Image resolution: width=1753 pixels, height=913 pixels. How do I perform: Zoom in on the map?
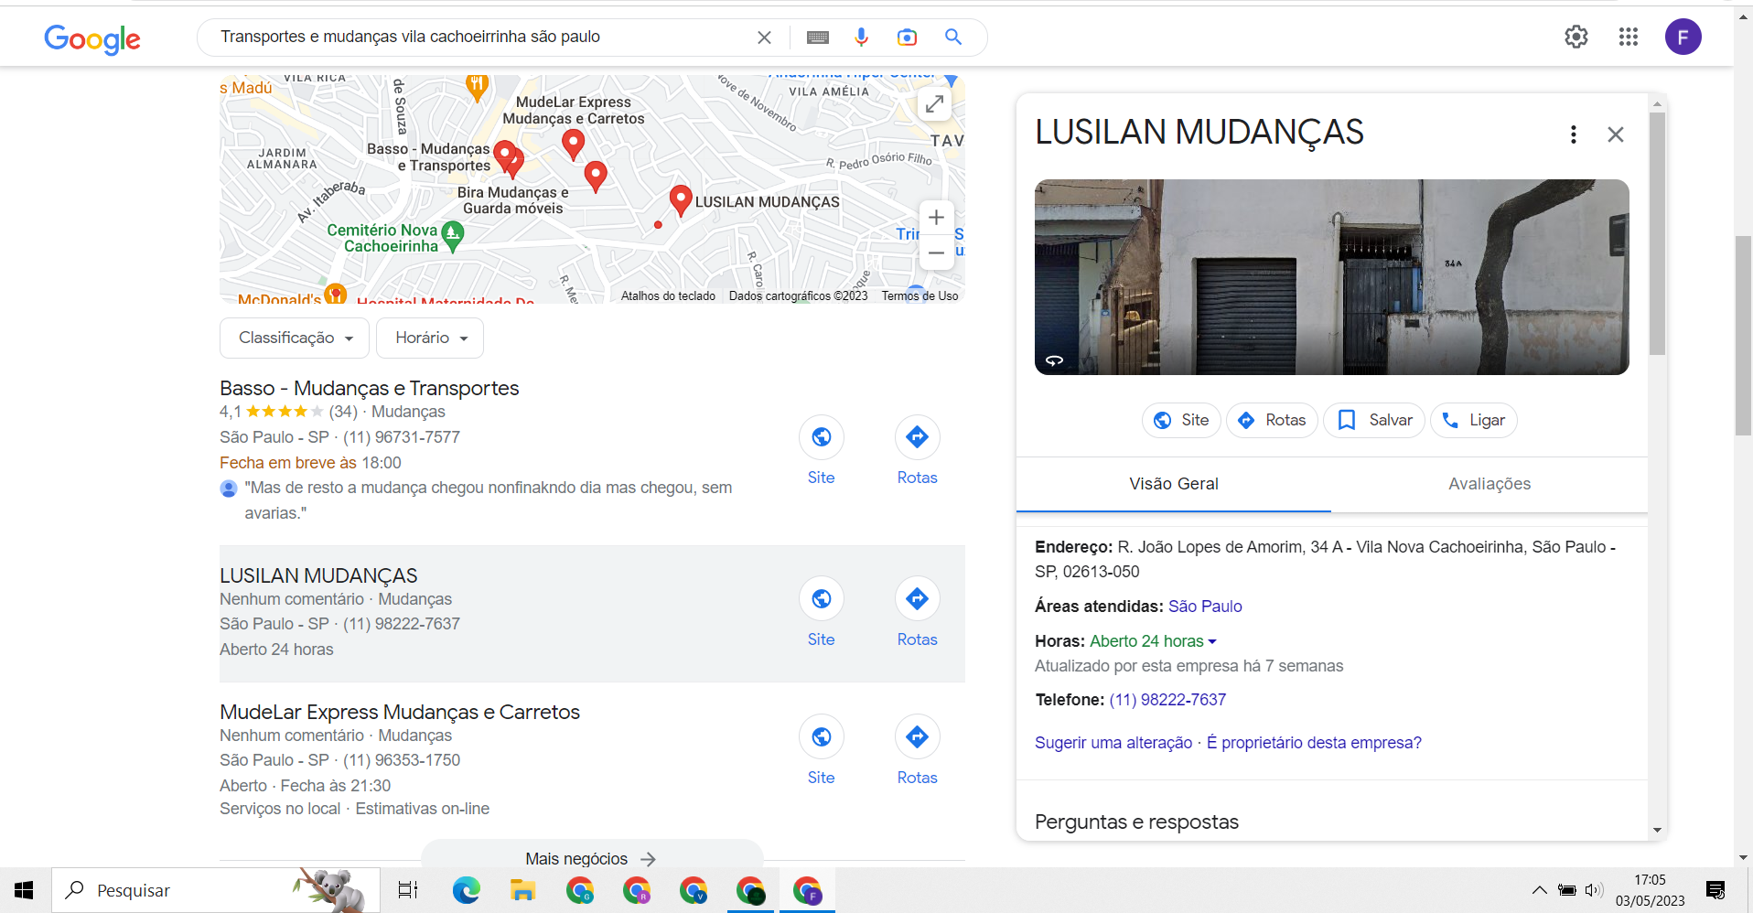[x=936, y=218]
